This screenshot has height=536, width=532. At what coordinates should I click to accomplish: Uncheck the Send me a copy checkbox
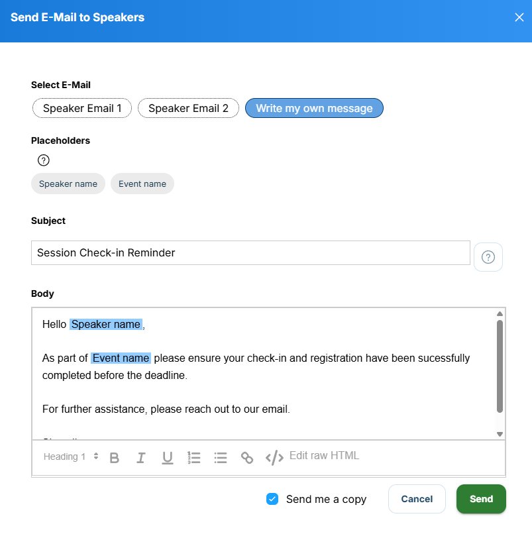pos(272,499)
